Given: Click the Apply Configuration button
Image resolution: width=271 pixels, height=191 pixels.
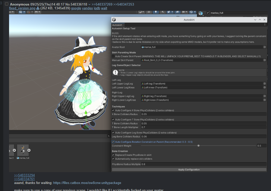Looking at the screenshot, I should 189,170.
